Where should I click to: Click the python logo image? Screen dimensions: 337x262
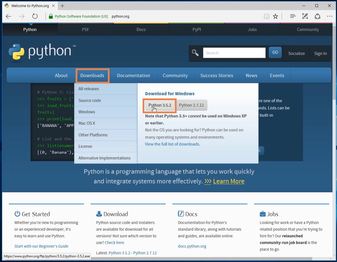[x=42, y=52]
